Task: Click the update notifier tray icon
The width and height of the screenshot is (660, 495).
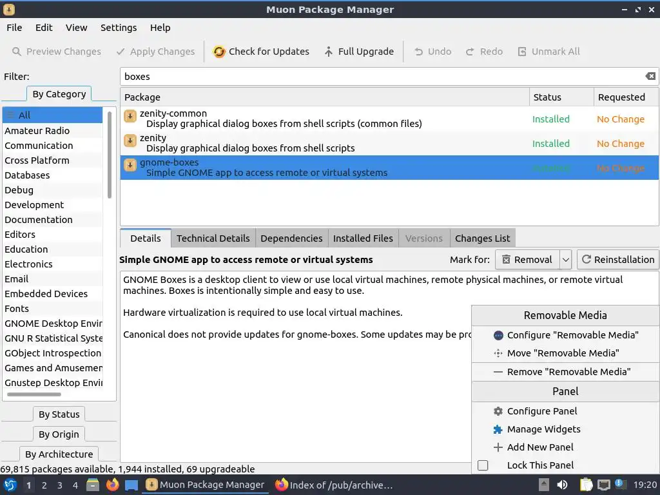Action: (620, 484)
